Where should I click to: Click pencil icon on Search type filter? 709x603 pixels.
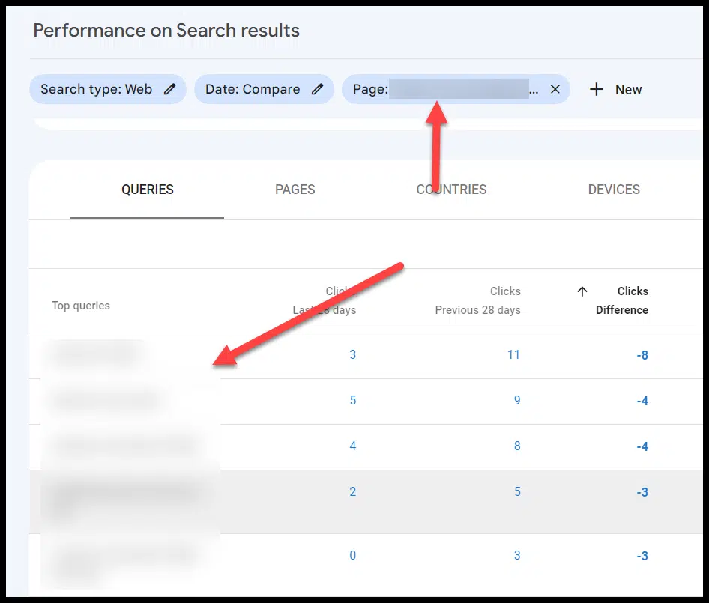[170, 89]
